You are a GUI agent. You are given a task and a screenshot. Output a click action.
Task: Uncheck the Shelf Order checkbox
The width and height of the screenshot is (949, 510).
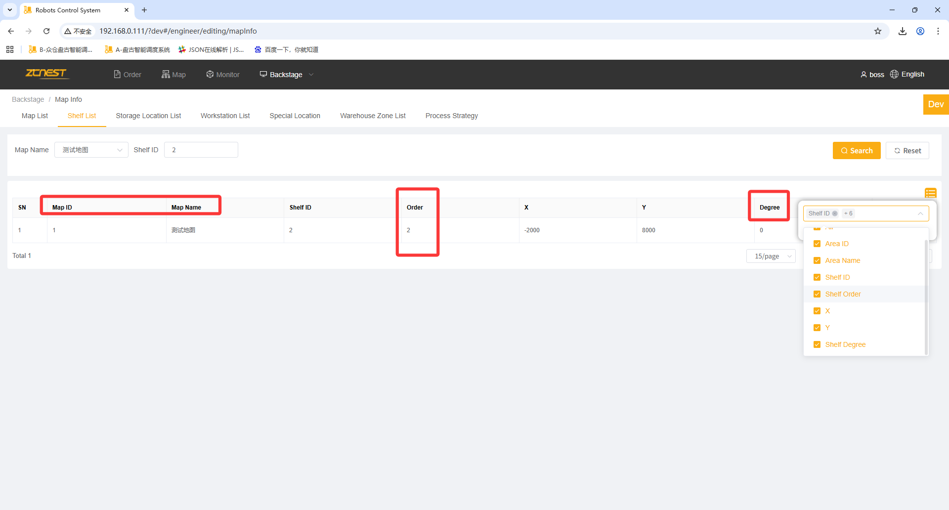click(x=817, y=294)
